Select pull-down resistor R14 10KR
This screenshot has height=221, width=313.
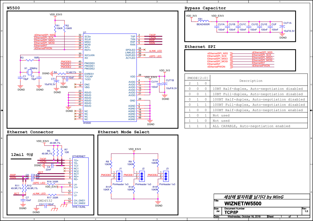(x=134, y=189)
